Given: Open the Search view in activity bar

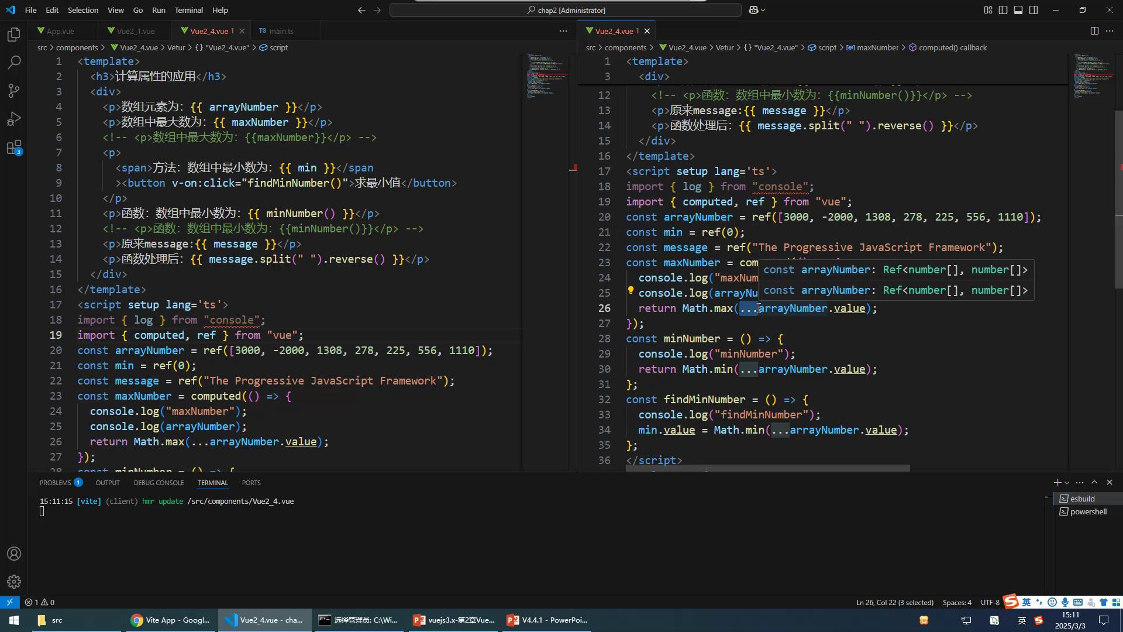Looking at the screenshot, I should (x=14, y=62).
